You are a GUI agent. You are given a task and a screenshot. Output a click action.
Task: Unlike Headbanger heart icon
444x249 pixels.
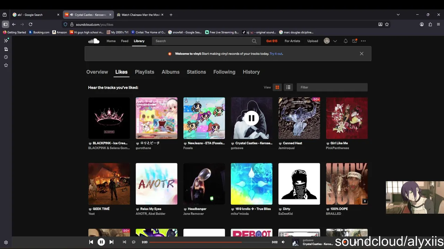point(185,209)
